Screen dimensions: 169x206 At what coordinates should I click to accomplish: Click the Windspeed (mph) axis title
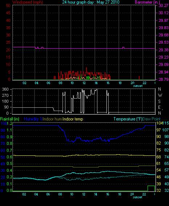28,2
